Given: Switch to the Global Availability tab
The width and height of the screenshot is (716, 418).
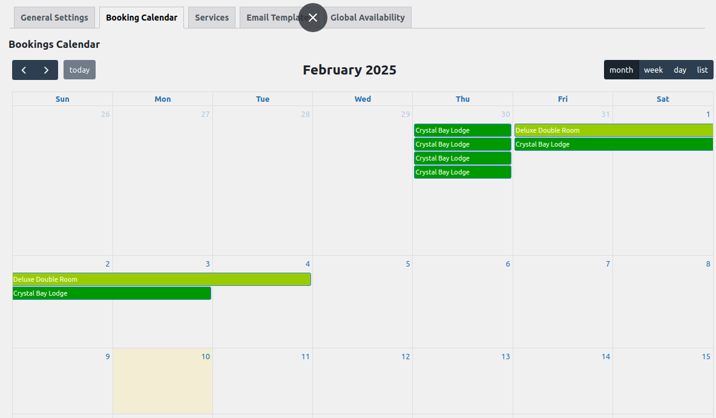Looking at the screenshot, I should (x=368, y=17).
